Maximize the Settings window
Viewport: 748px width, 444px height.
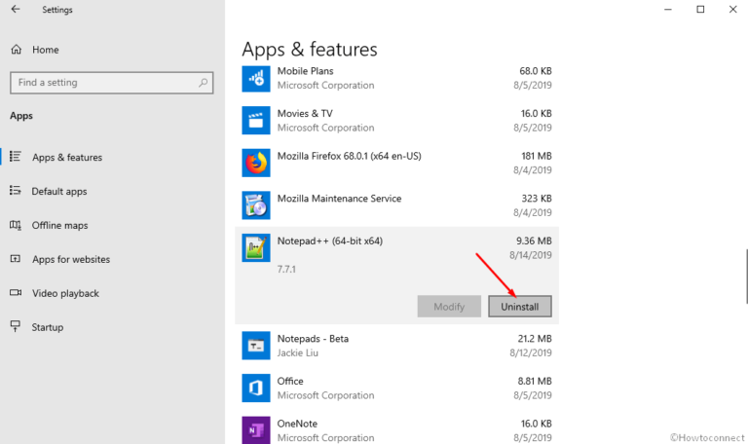(x=700, y=9)
